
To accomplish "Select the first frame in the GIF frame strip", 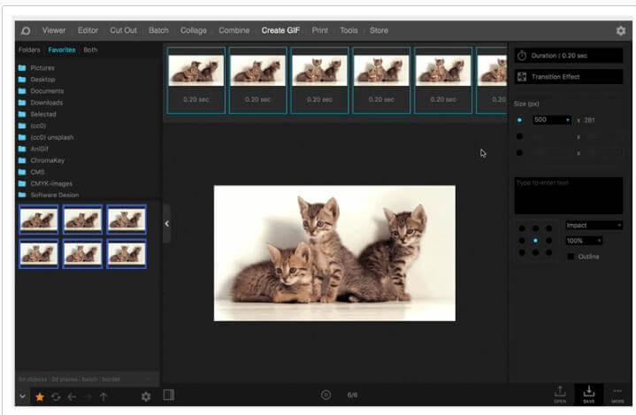I will [x=195, y=81].
